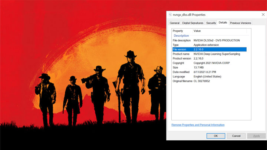The image size is (267, 150).
Task: Select the Copyright property row
Action: pos(210,63)
